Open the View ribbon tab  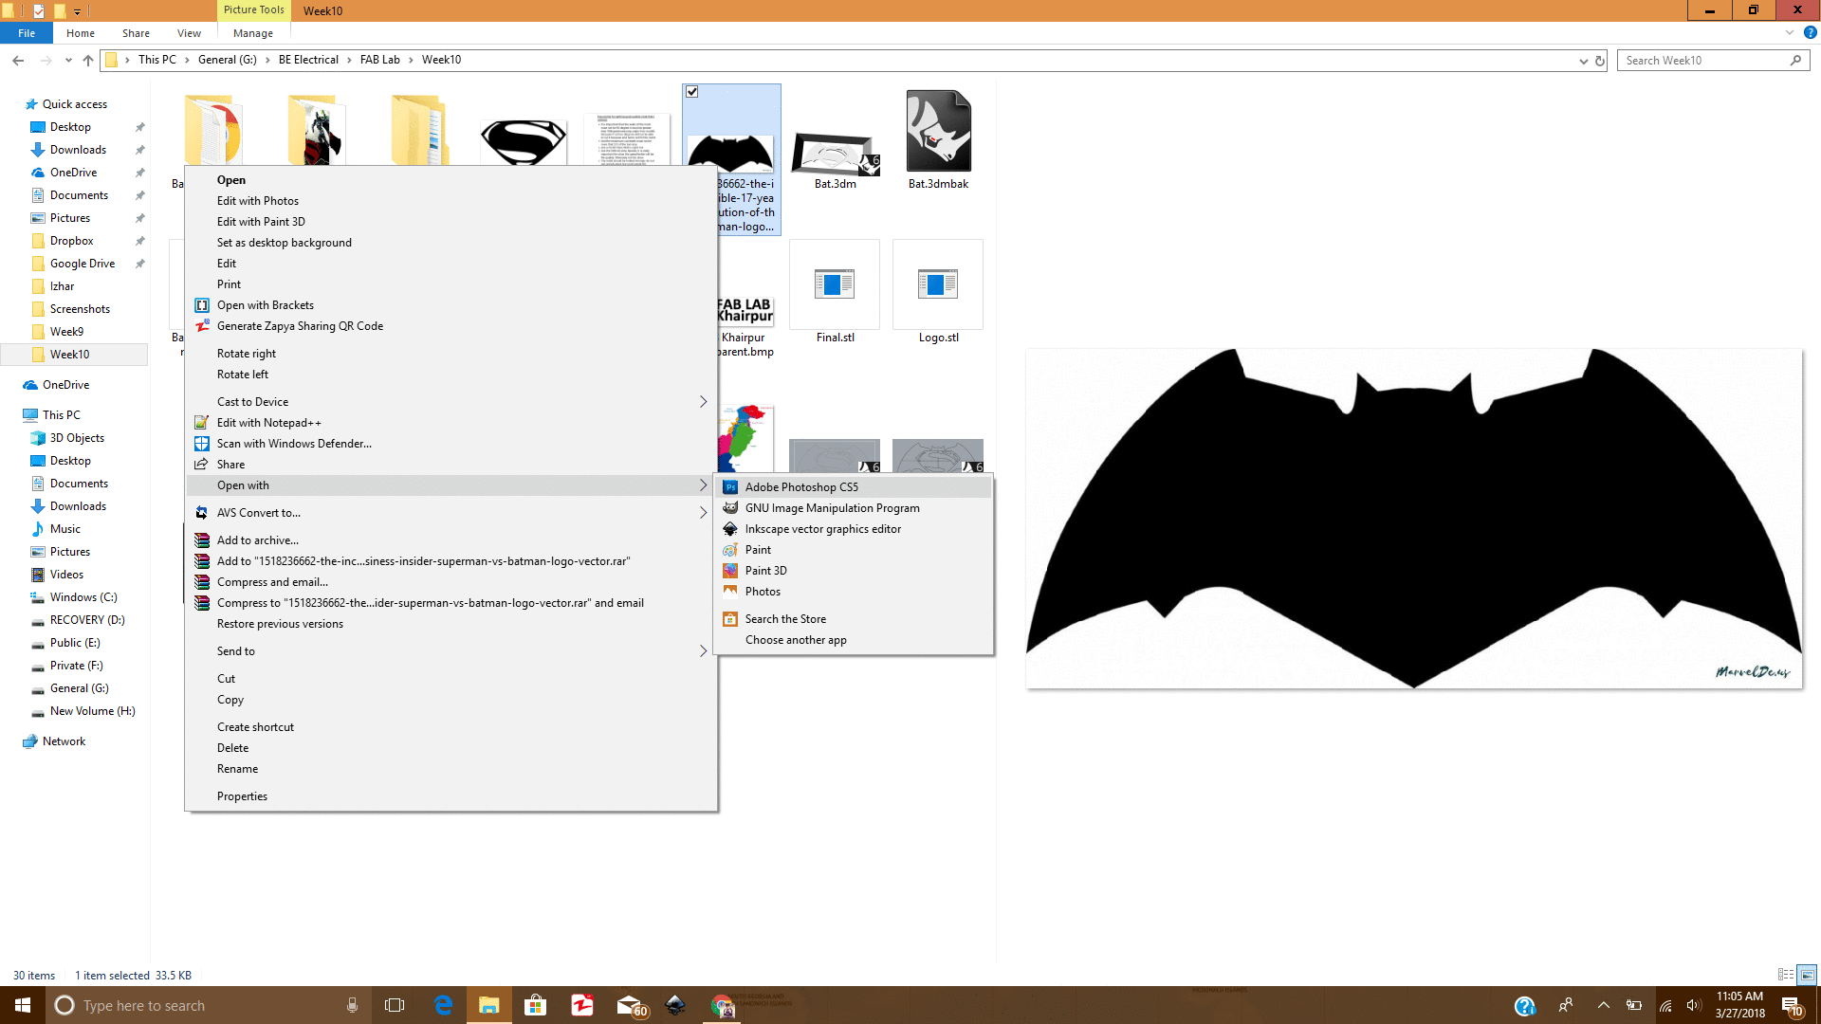click(189, 33)
